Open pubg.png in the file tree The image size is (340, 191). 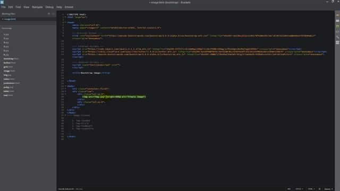[x=8, y=87]
